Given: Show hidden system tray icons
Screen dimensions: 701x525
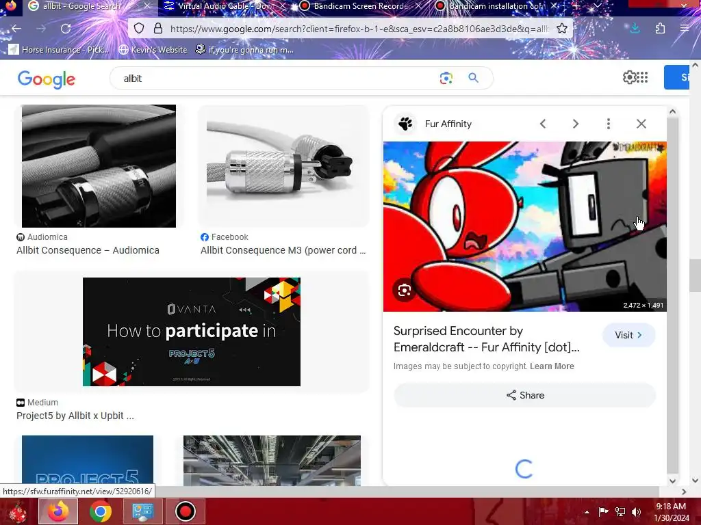Looking at the screenshot, I should pos(587,511).
